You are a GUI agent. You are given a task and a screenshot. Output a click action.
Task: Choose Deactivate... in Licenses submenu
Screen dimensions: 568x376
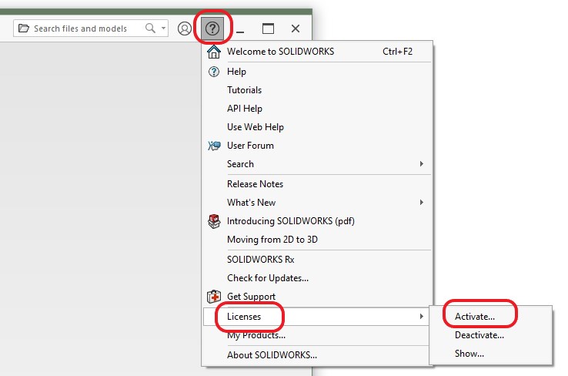point(491,335)
